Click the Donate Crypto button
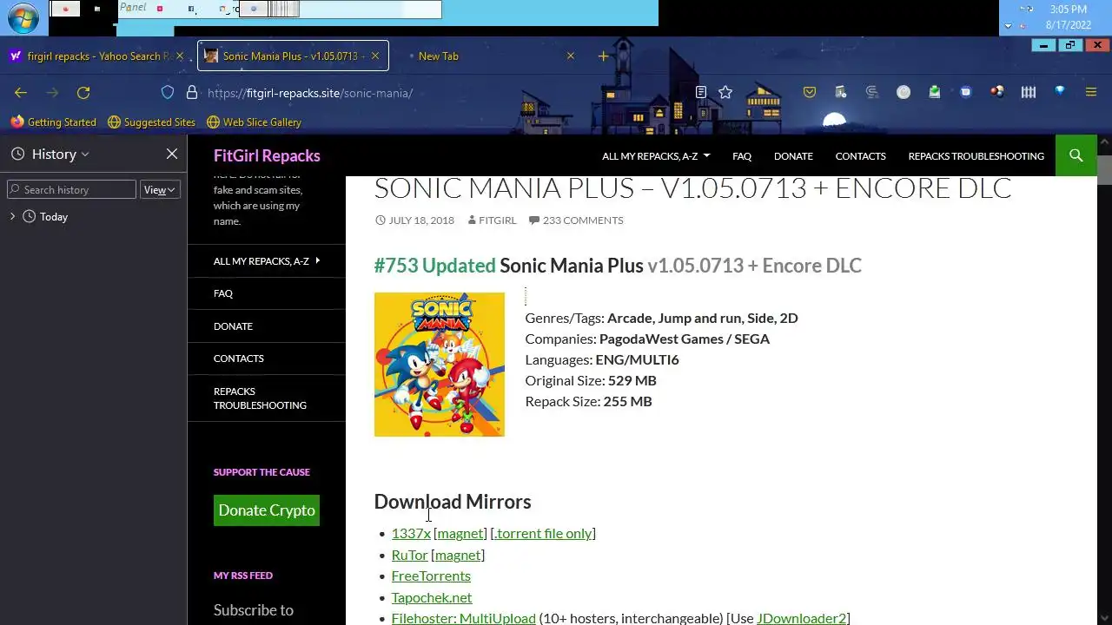This screenshot has width=1112, height=625. (x=267, y=510)
